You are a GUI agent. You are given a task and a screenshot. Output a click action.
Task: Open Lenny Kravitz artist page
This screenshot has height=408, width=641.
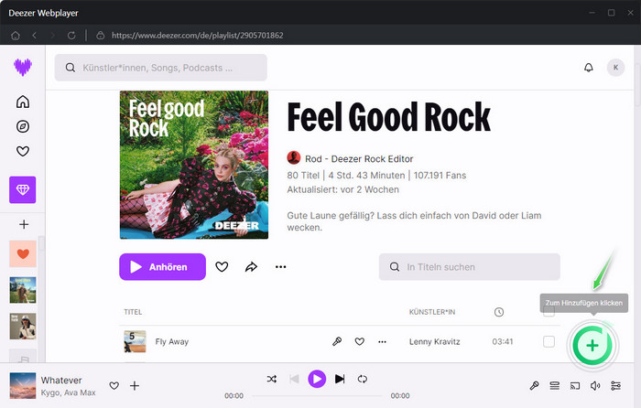click(435, 342)
